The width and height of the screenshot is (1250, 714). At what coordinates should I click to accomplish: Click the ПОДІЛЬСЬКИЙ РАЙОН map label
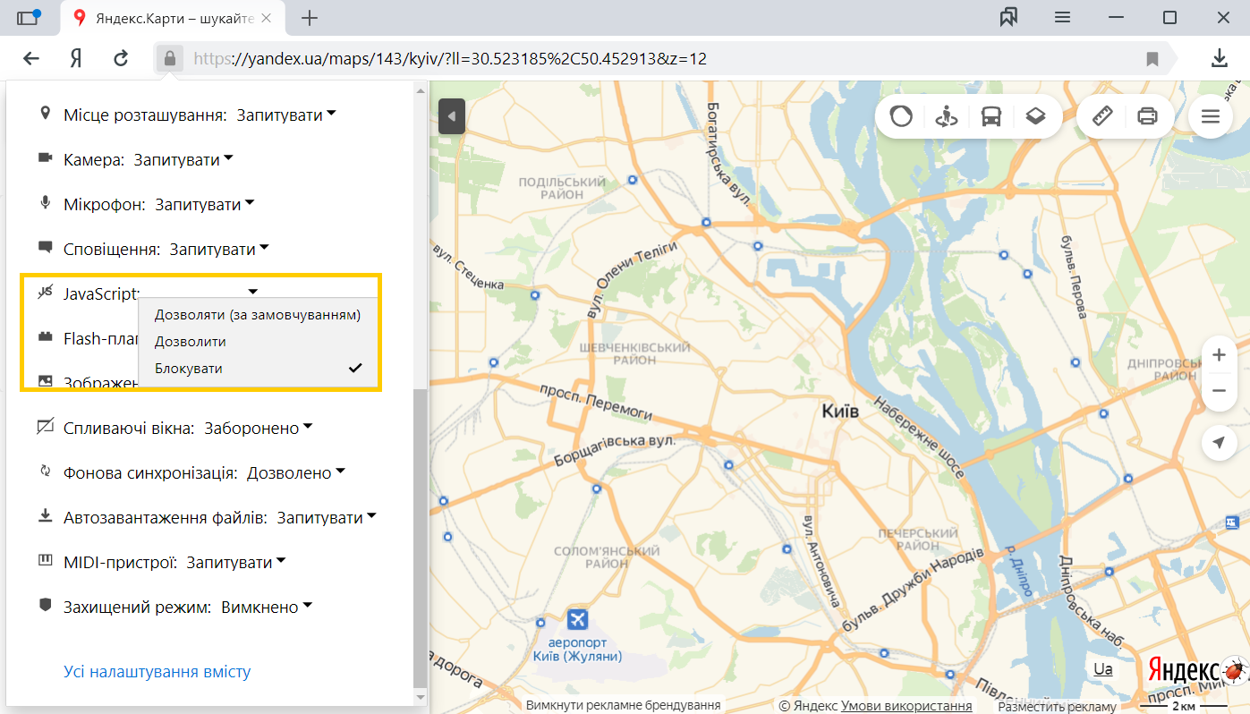tap(562, 188)
